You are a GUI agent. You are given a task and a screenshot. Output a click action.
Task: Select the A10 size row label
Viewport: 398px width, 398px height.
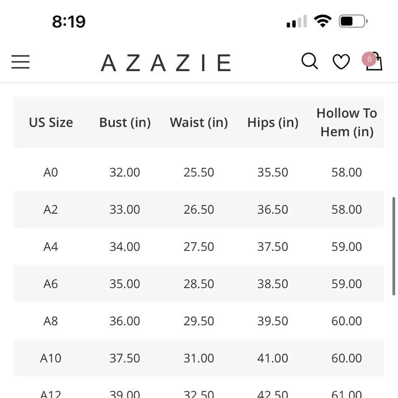tap(51, 358)
